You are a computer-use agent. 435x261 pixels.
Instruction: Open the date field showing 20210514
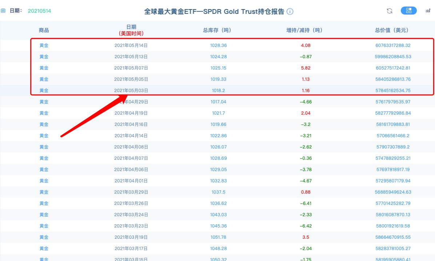(x=39, y=11)
